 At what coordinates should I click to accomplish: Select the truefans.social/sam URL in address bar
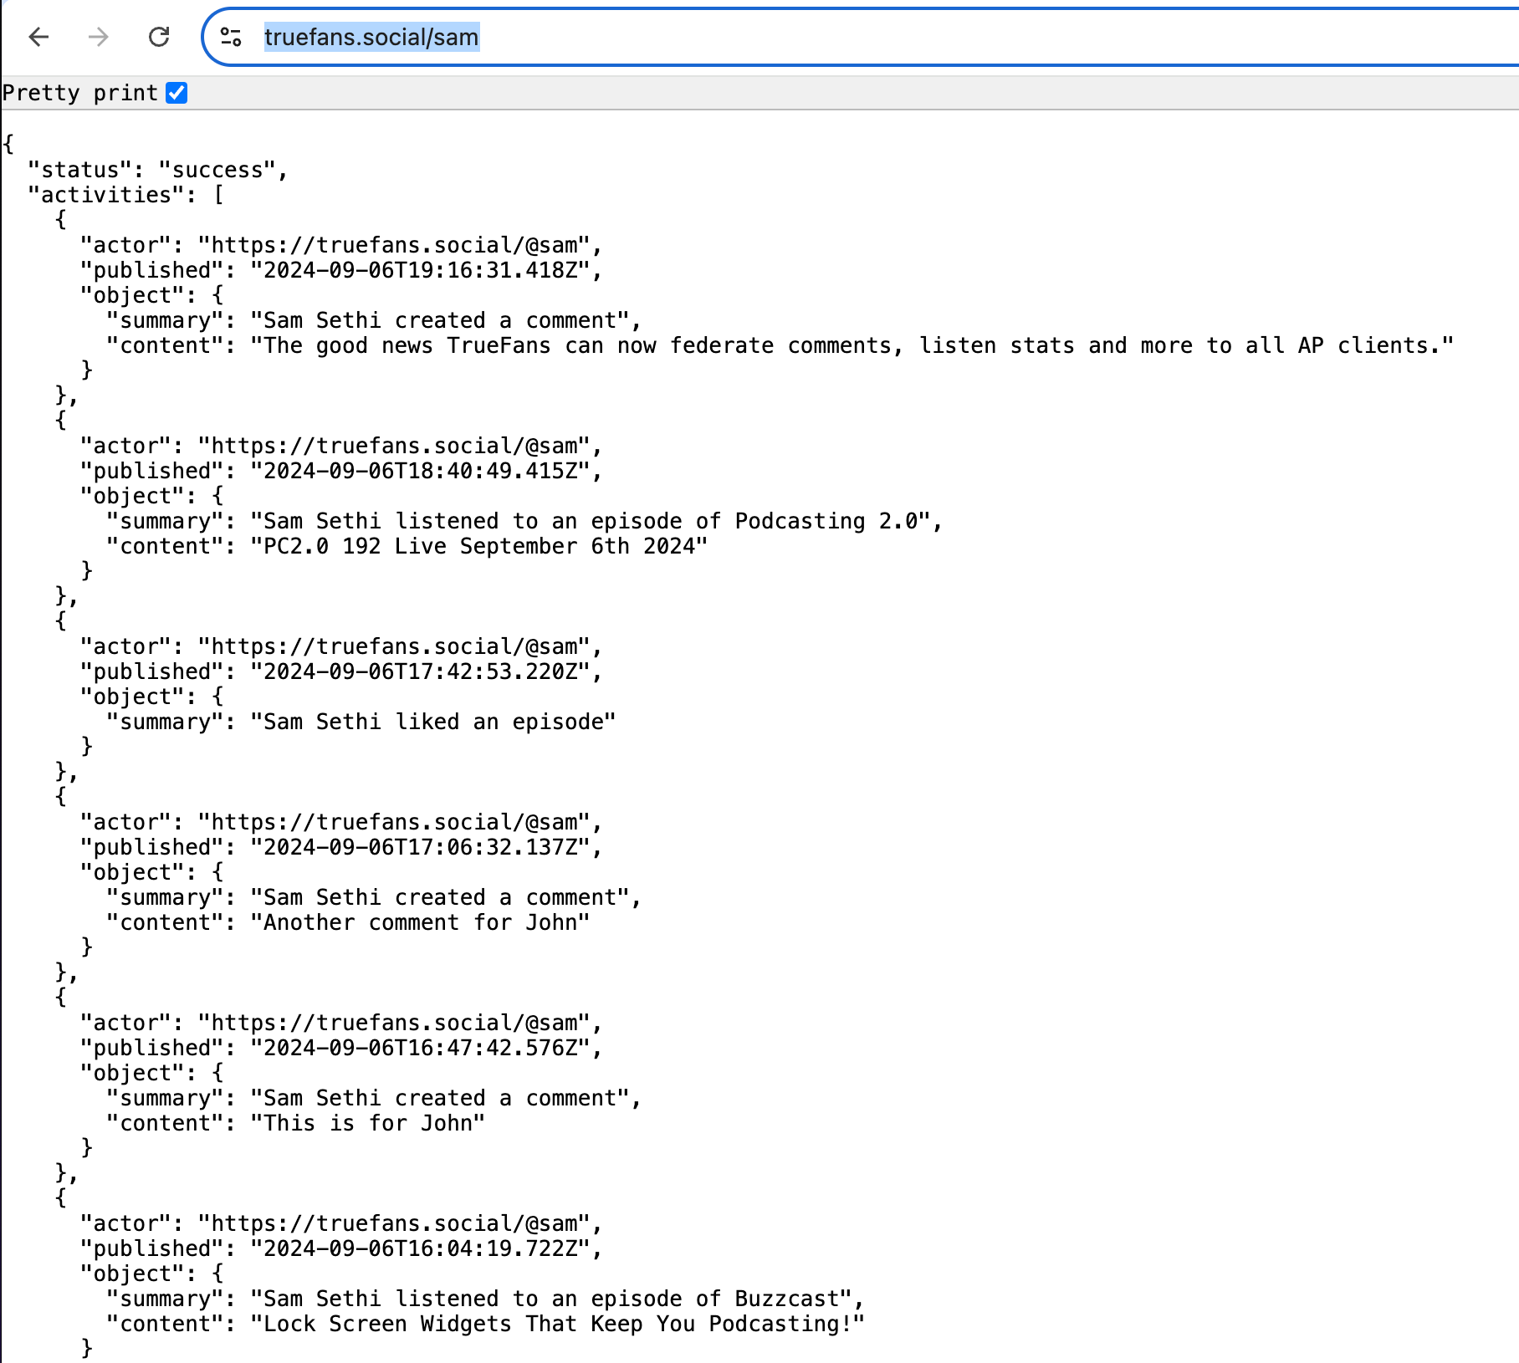pos(371,37)
